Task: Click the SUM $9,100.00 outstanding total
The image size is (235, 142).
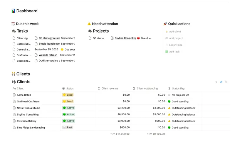Action: (x=156, y=134)
